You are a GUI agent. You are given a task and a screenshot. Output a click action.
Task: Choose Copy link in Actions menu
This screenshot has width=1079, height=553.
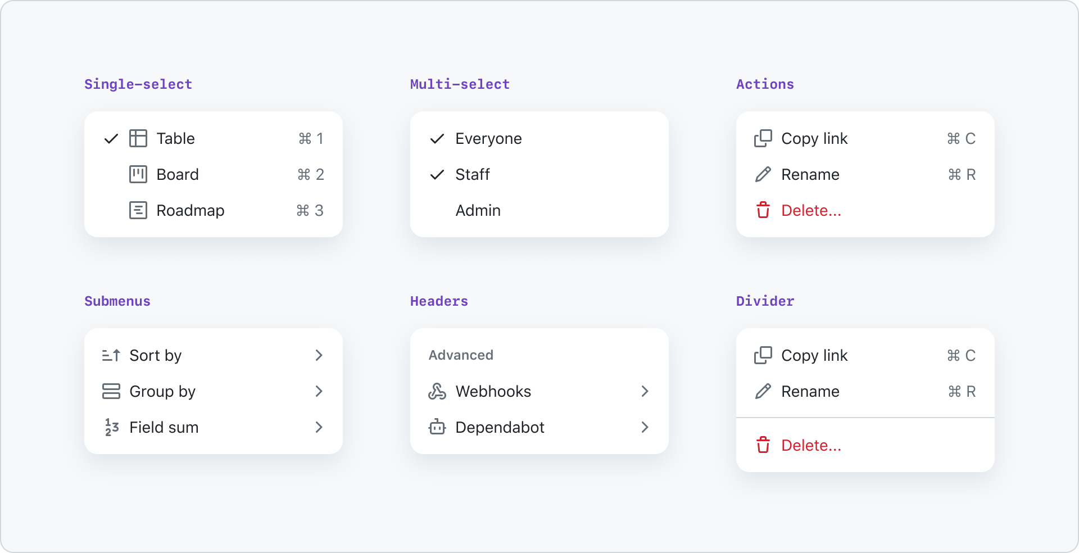pos(865,138)
